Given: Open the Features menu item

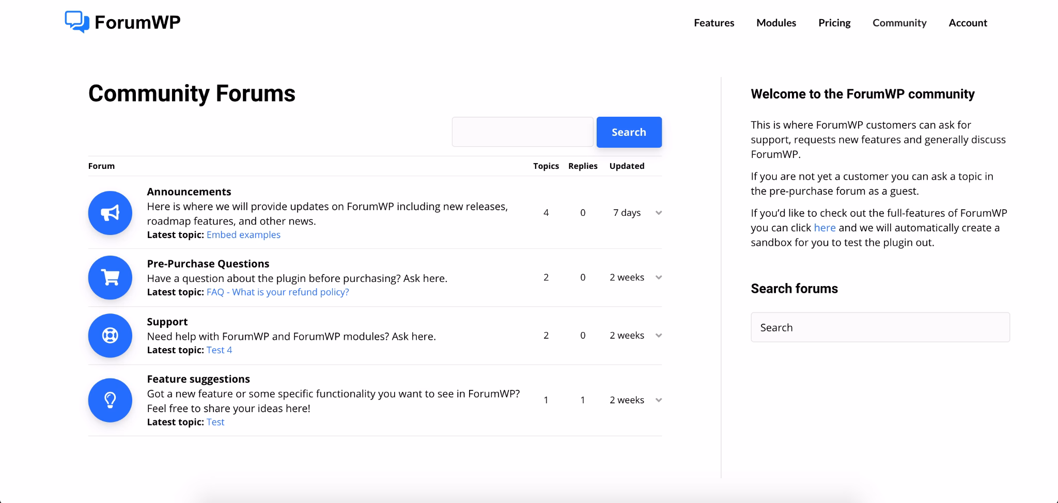Looking at the screenshot, I should (714, 23).
